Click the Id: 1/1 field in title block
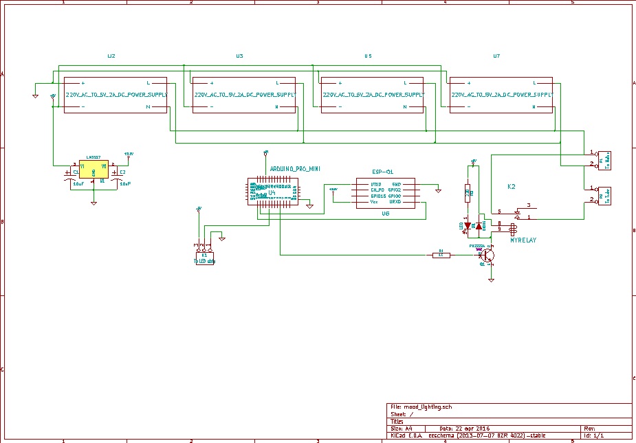 (x=593, y=434)
